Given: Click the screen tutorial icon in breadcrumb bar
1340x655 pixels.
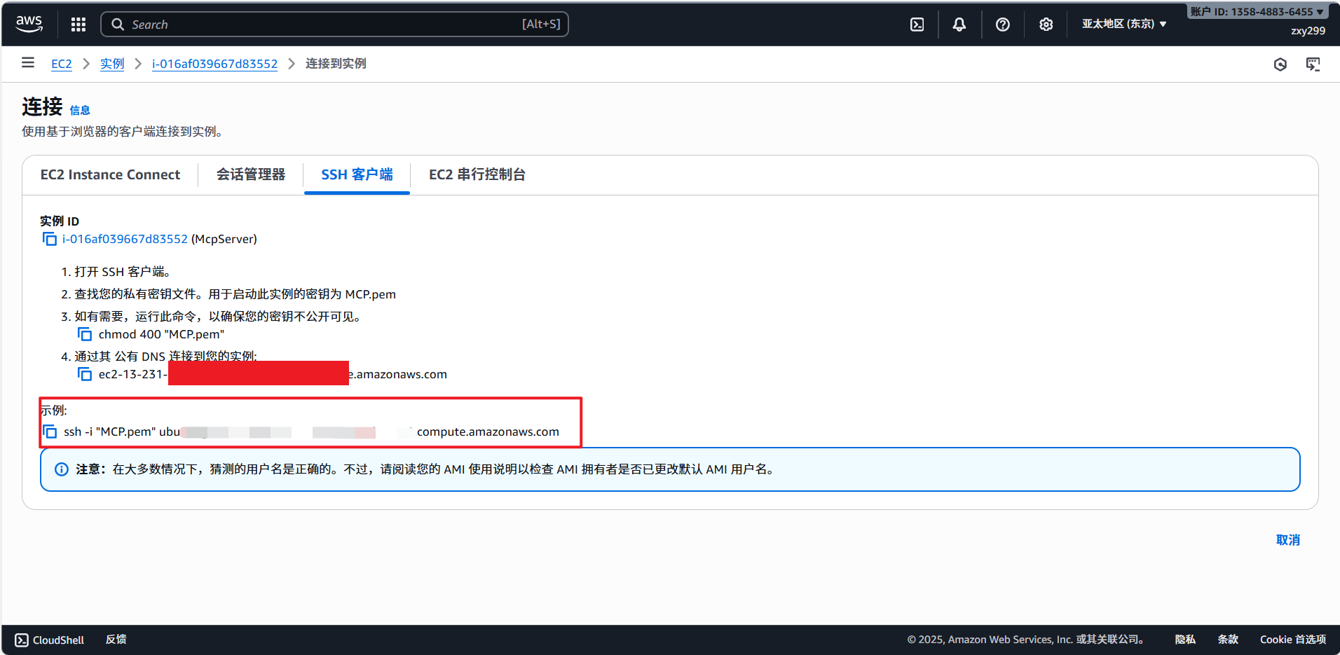Looking at the screenshot, I should click(x=1313, y=64).
